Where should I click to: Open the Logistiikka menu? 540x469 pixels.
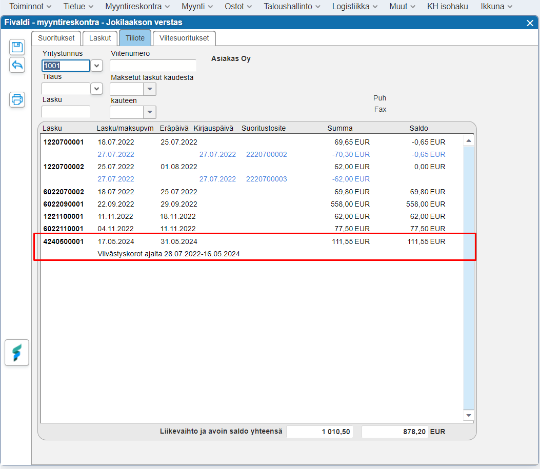(355, 7)
